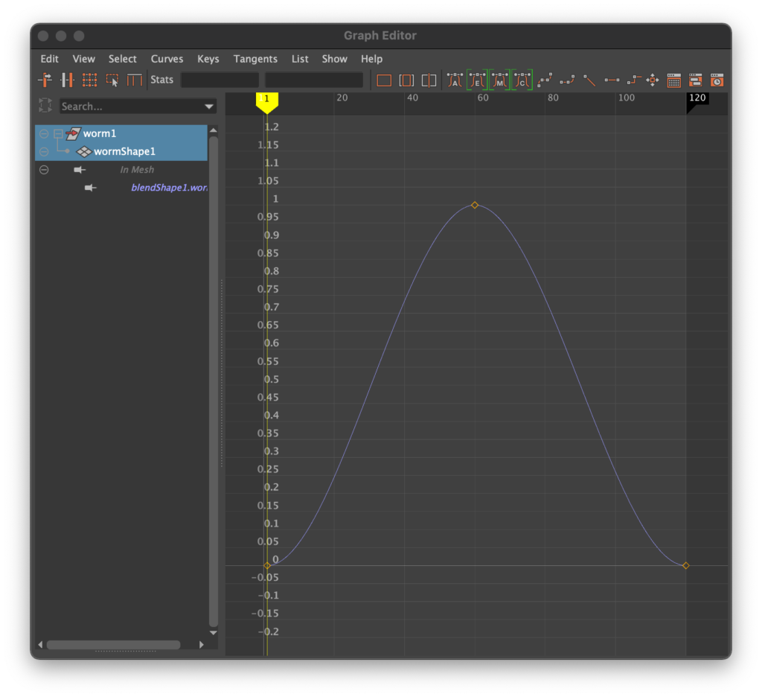Click the outliner horizontal scrollbar
Screen dimensions: 762x697
coord(113,645)
